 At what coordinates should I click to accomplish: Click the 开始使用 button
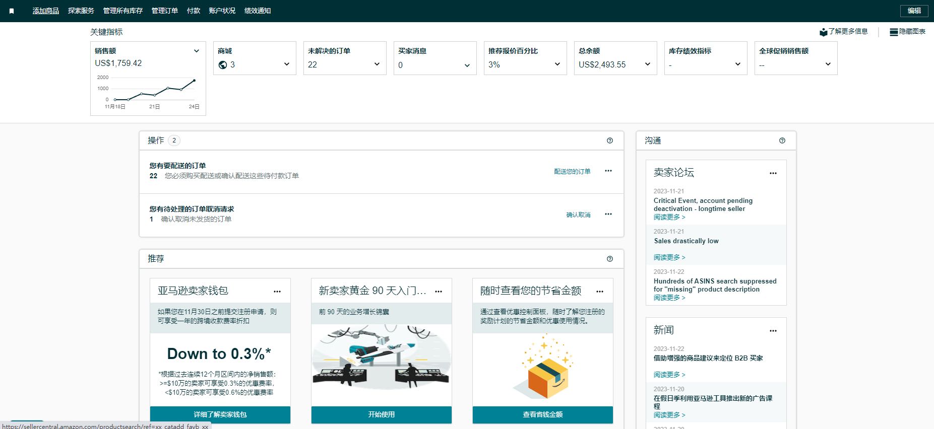point(382,415)
